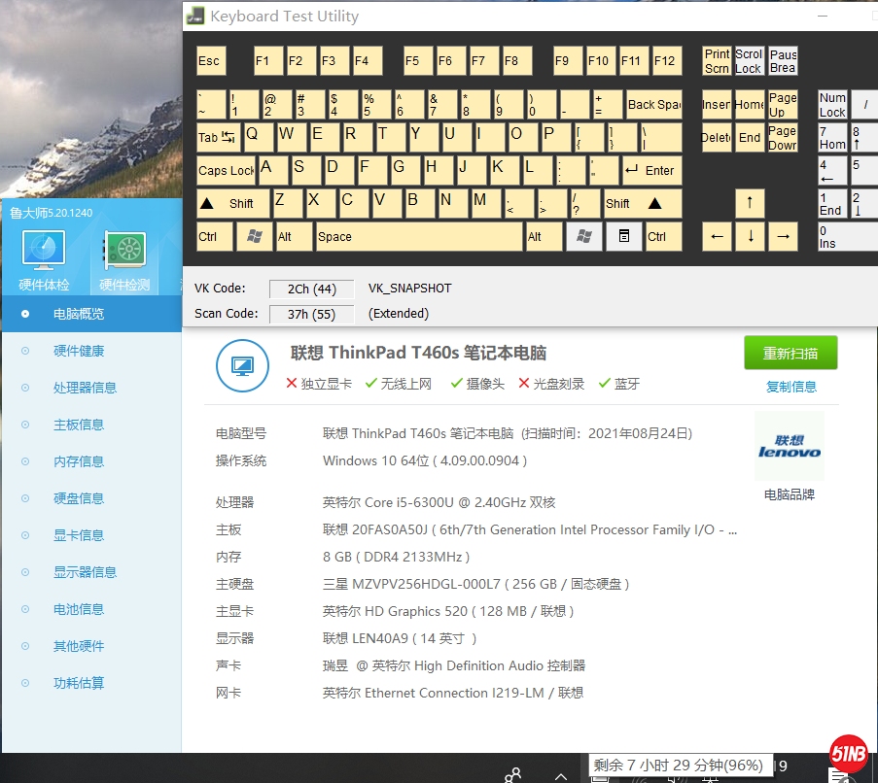Click the Lenovo brand logo thumbnail
This screenshot has height=783, width=878.
(x=789, y=447)
